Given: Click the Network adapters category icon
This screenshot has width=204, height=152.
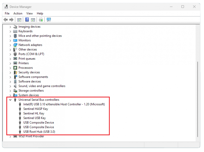Looking at the screenshot, I should tap(15, 45).
